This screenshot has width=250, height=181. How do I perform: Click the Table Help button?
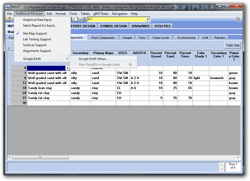232,45
